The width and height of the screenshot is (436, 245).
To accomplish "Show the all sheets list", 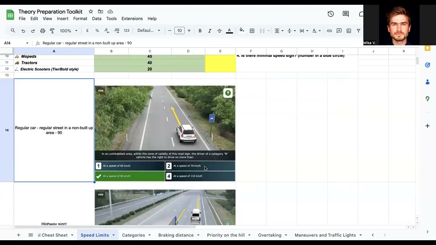I will coord(31,235).
